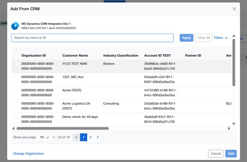Clear all filters with Clear All

(x=204, y=38)
